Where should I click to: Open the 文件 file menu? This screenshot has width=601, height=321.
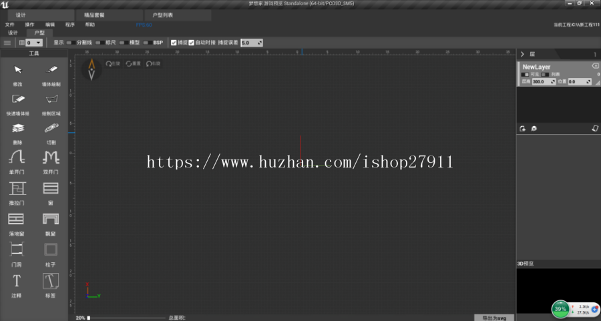click(x=9, y=25)
